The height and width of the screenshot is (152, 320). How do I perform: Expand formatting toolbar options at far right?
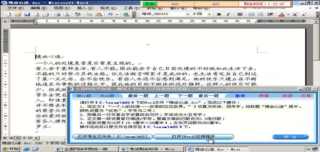318,14
